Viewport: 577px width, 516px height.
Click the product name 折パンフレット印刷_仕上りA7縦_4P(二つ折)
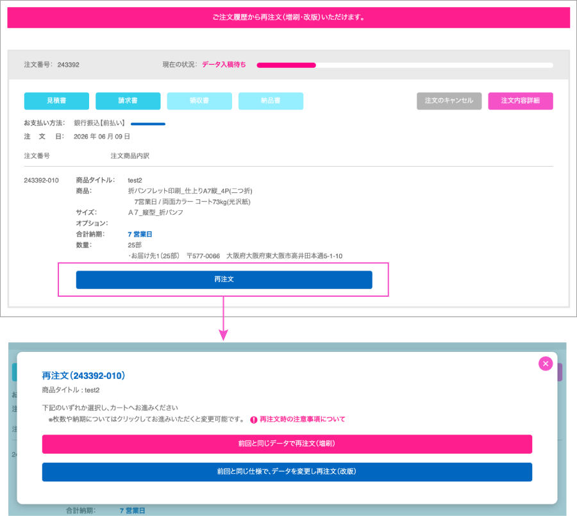[x=190, y=191]
